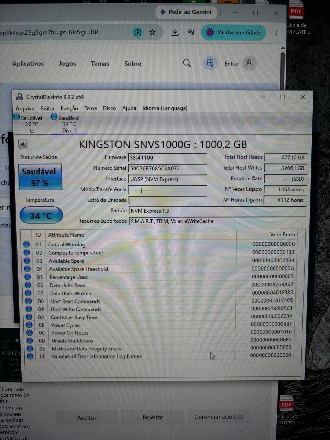Click the CrystalDiskInfo title bar icon
Screen dimensions: 330x440
20,97
